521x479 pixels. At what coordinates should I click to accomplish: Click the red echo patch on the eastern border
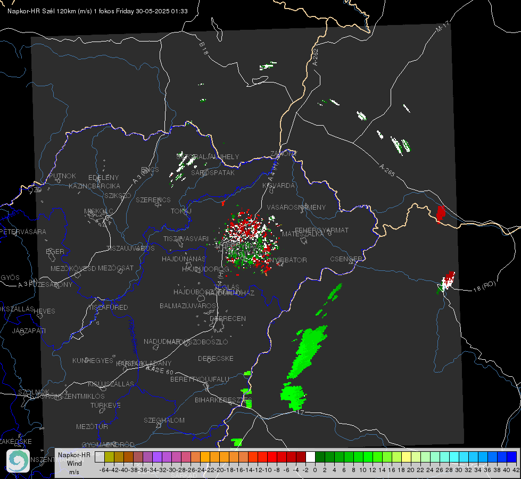click(x=441, y=214)
